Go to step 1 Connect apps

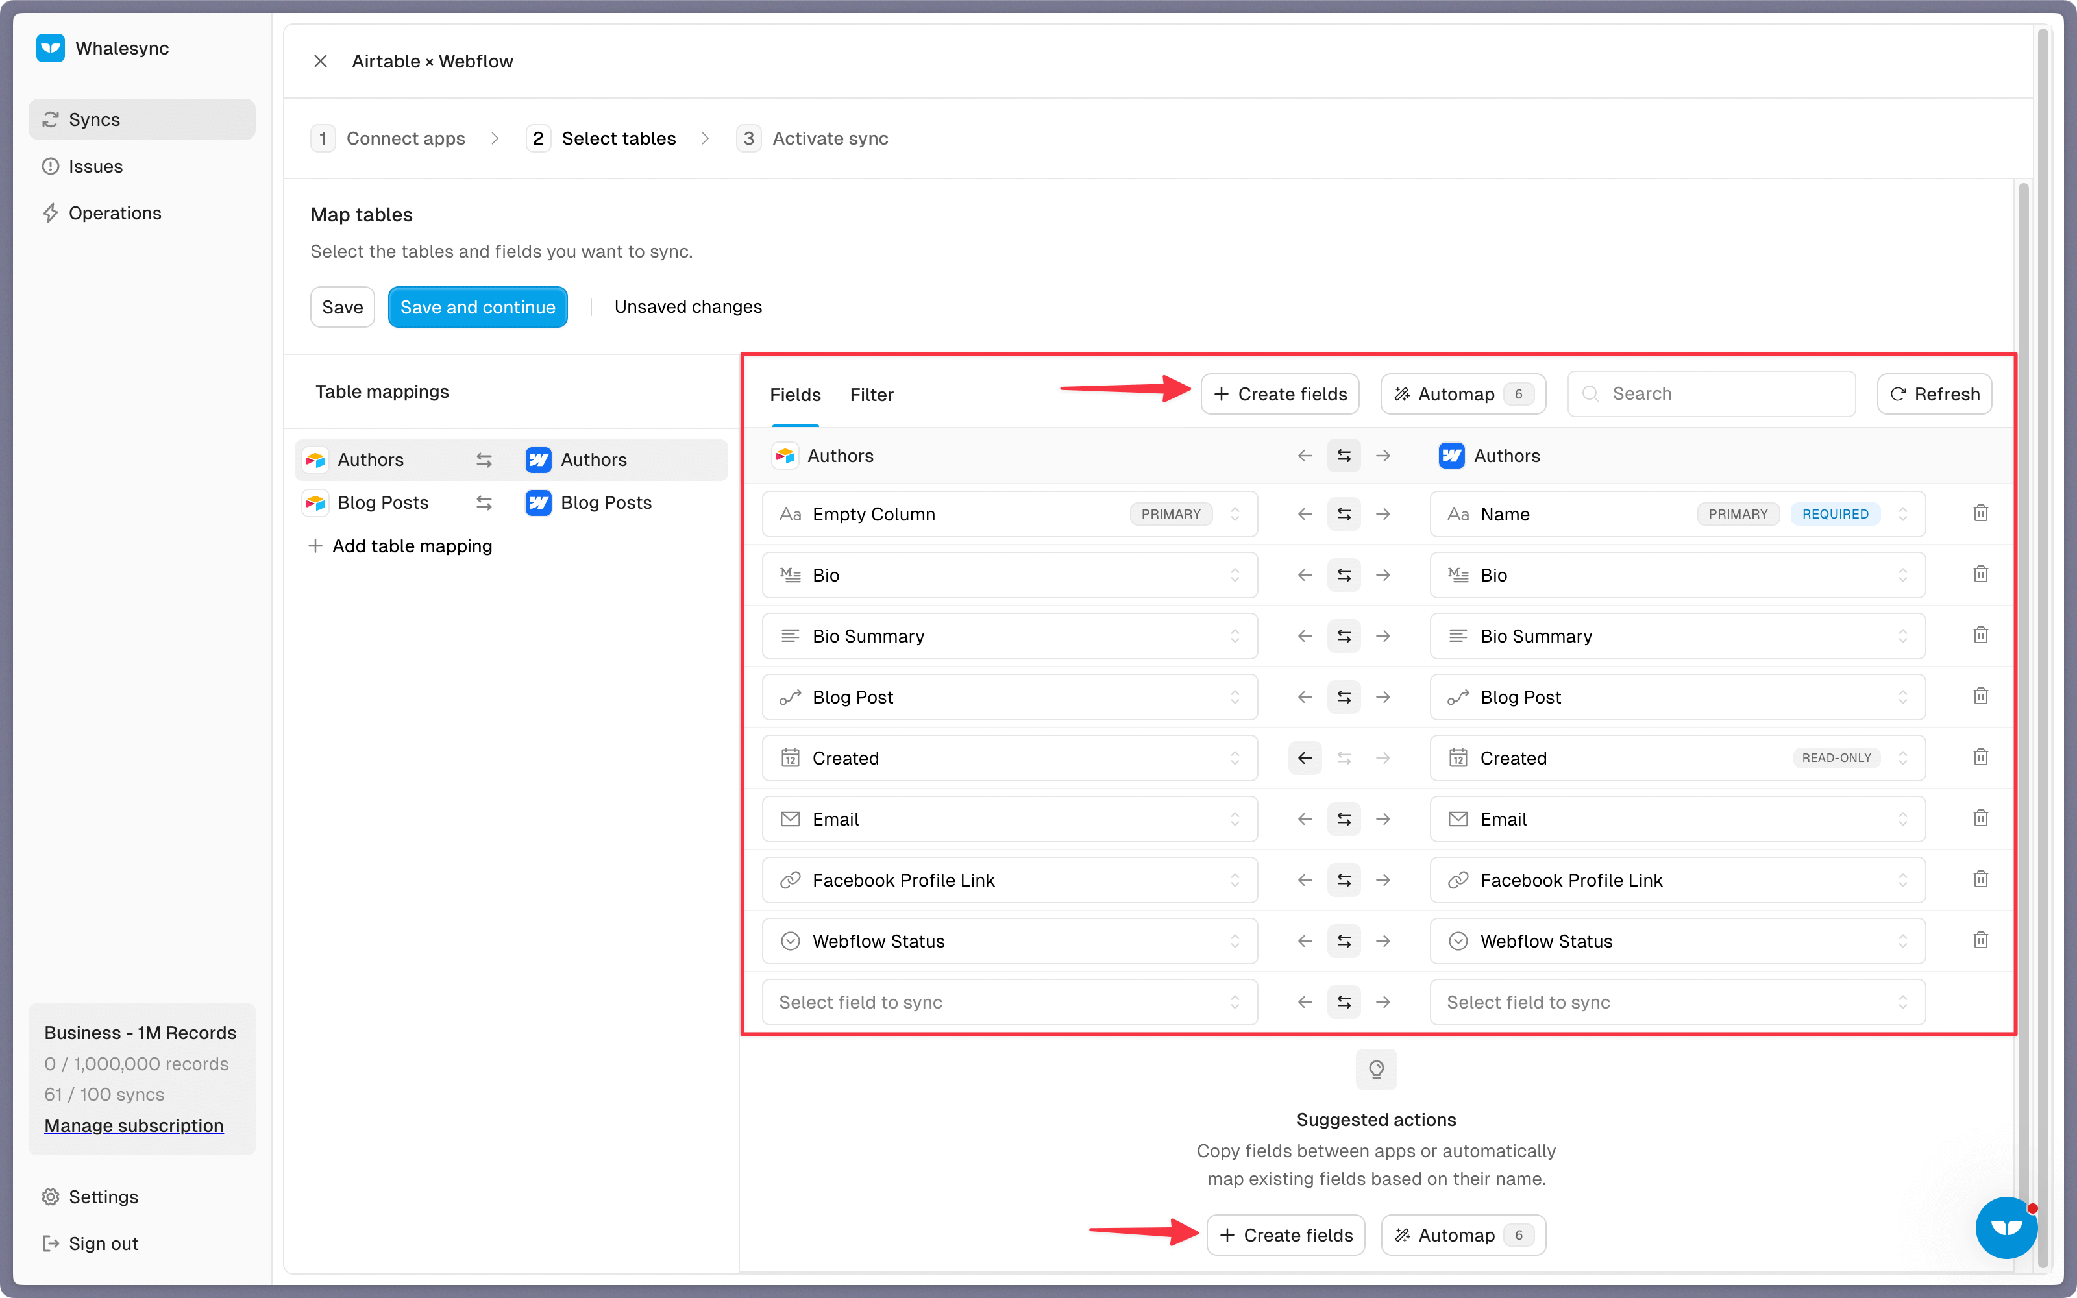pos(388,138)
